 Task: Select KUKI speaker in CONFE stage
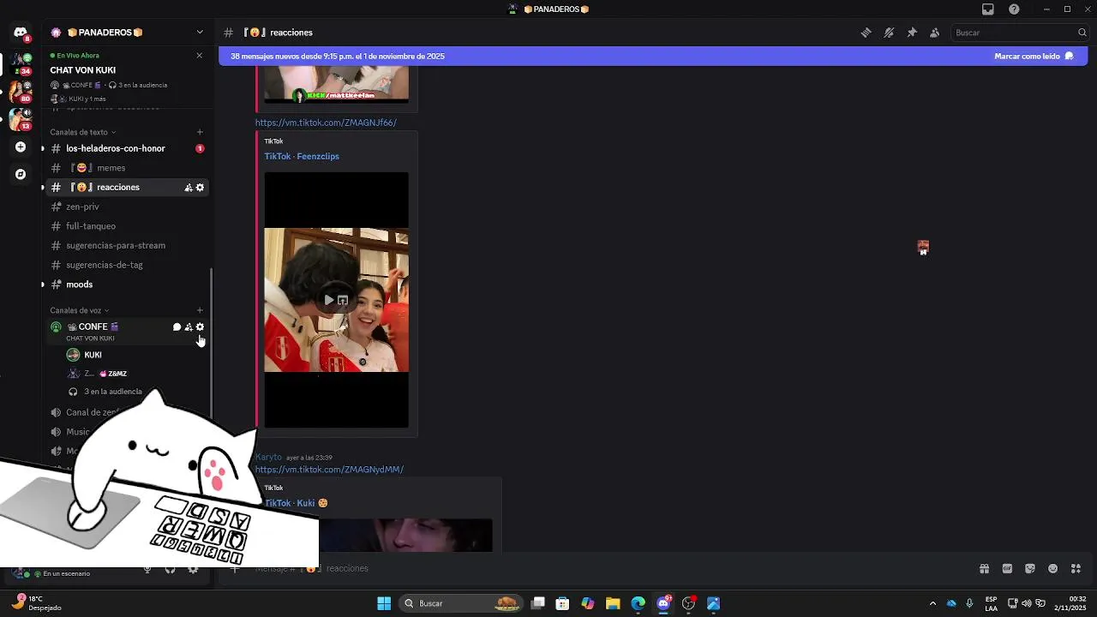point(135,355)
